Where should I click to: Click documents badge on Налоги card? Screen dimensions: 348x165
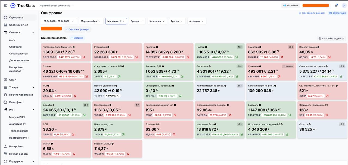click(239, 47)
